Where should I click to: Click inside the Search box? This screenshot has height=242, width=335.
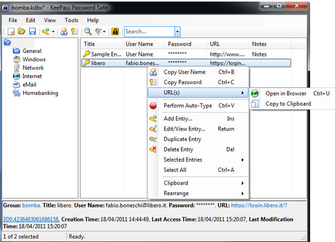[x=149, y=32]
